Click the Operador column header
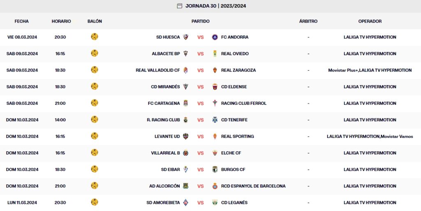Viewport: 421px width, 211px height. [x=370, y=21]
